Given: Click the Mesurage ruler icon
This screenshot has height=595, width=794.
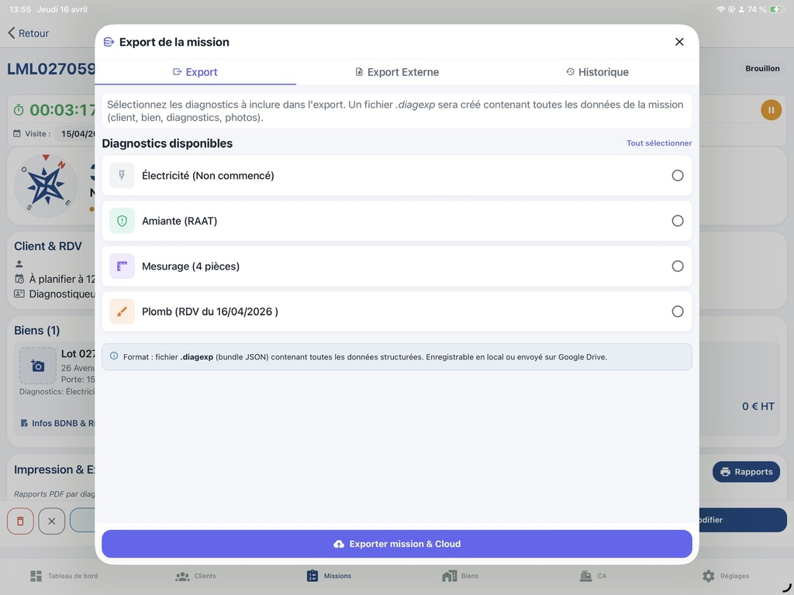Looking at the screenshot, I should [x=122, y=267].
